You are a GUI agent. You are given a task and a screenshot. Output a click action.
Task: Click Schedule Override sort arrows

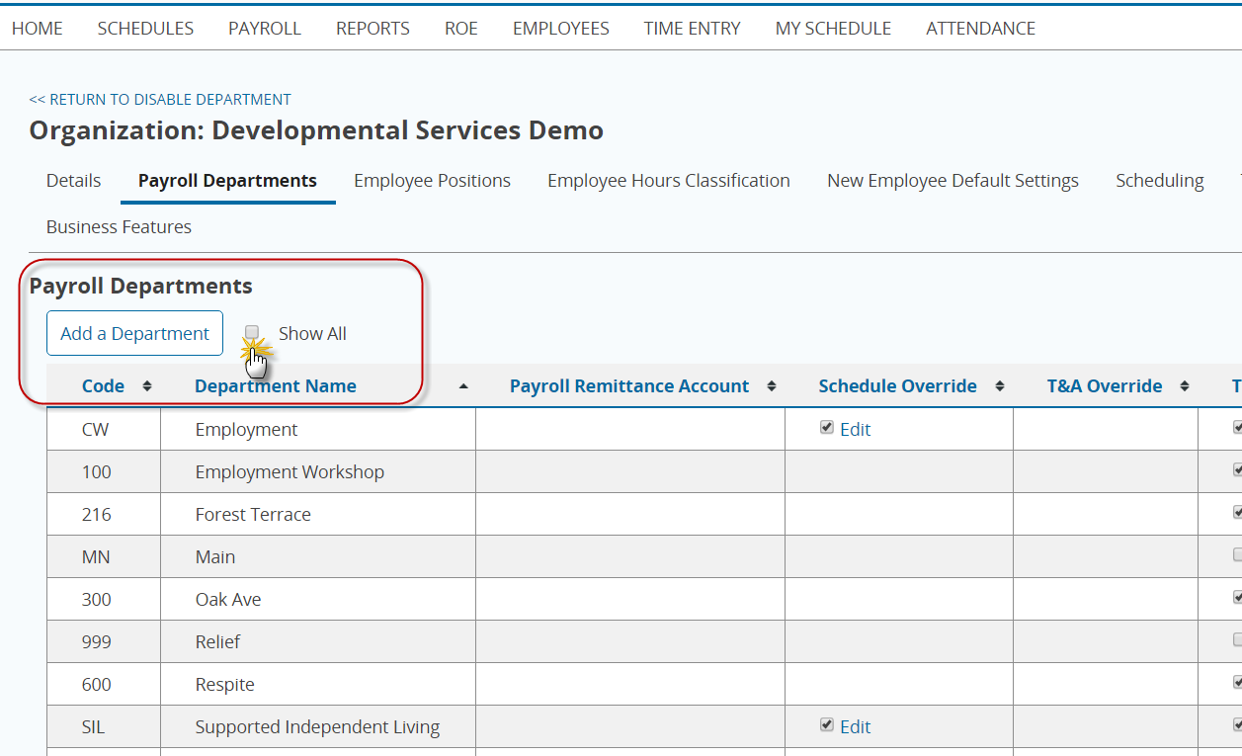pos(1000,386)
